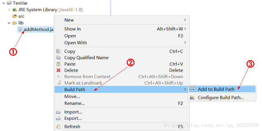The image size is (262, 131).
Task: Collapse the TestJar project node
Action: pos(3,3)
